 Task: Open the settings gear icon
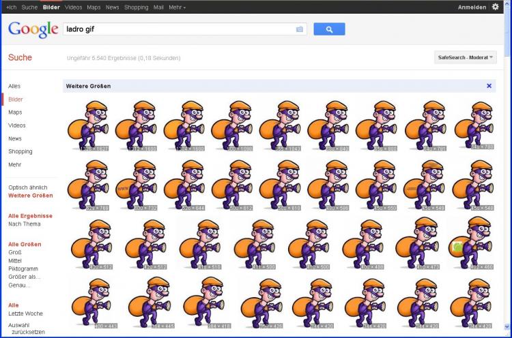[496, 7]
